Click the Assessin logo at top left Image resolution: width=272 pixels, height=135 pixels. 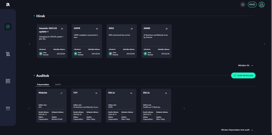click(8, 4)
